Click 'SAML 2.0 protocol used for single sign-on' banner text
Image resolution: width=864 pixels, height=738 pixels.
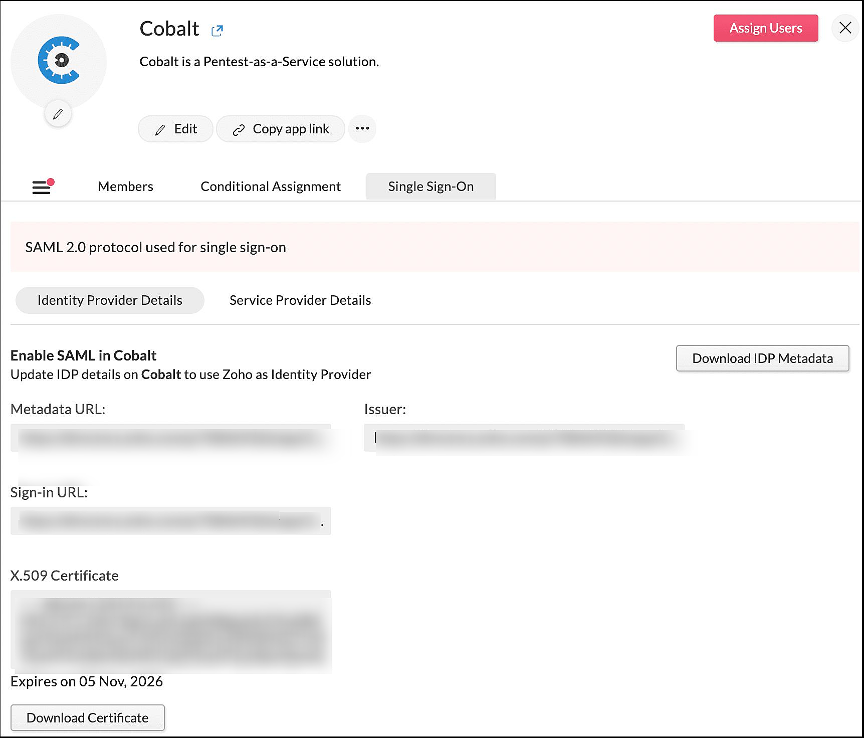click(155, 247)
